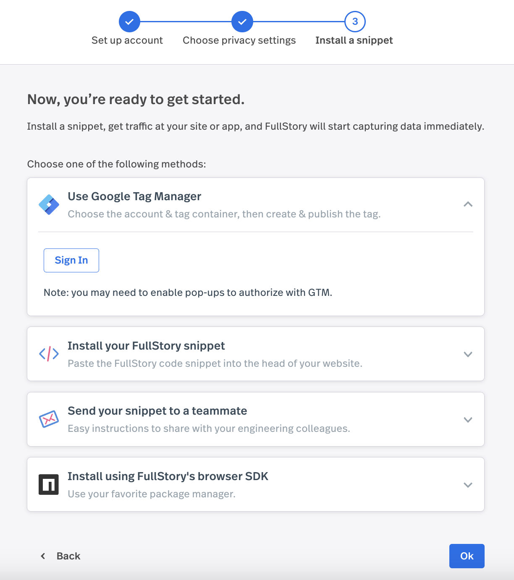Click the envelope icon for sending snippet

coord(49,419)
